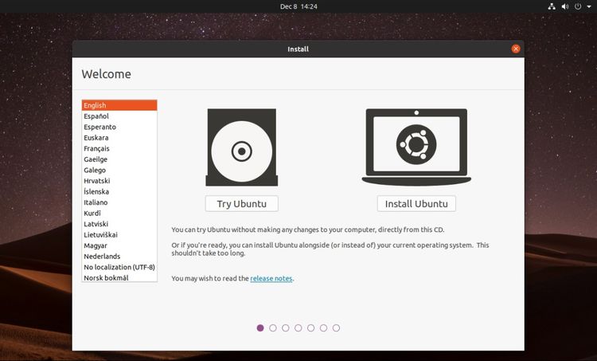
Task: Click the second progress step dot
Action: click(273, 328)
